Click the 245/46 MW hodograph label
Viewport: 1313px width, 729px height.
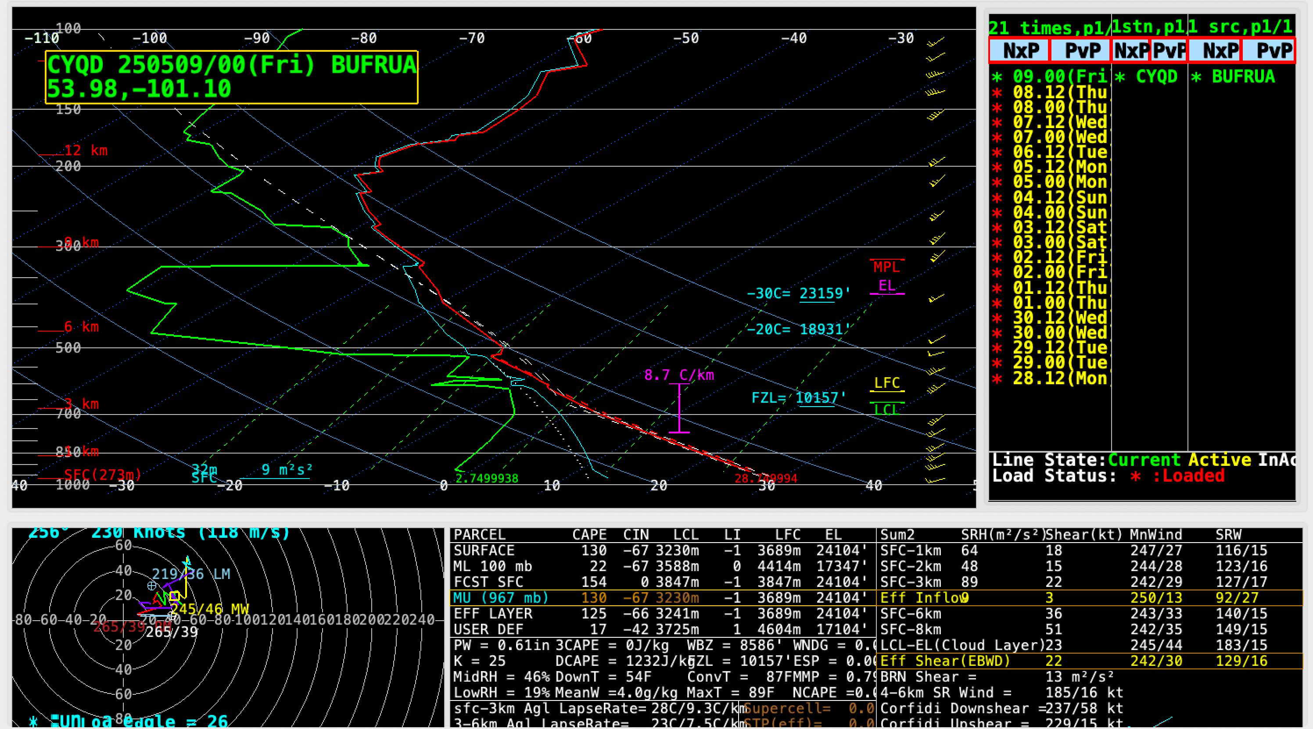209,609
